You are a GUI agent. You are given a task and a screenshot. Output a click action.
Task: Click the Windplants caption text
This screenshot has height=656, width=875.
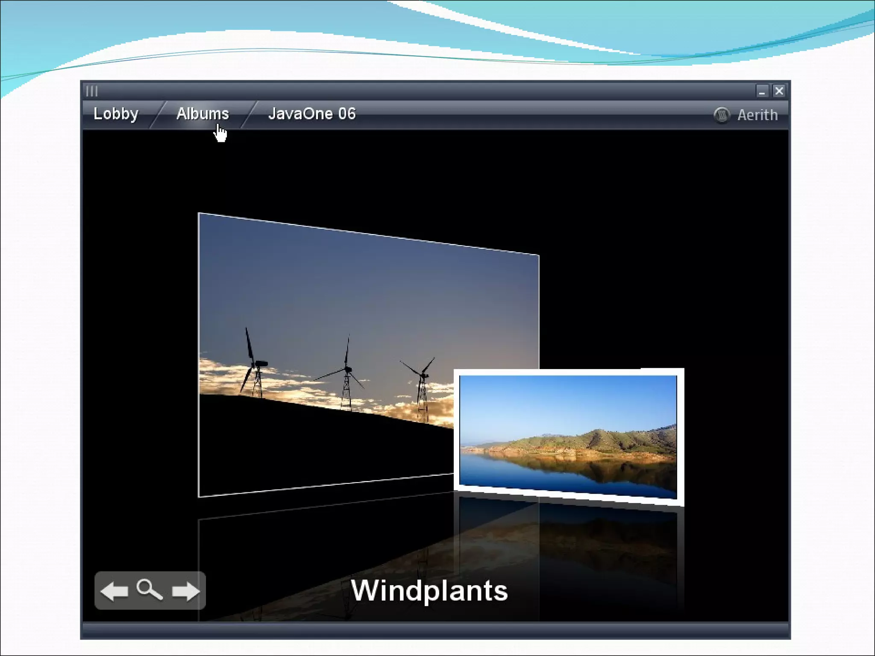click(429, 591)
